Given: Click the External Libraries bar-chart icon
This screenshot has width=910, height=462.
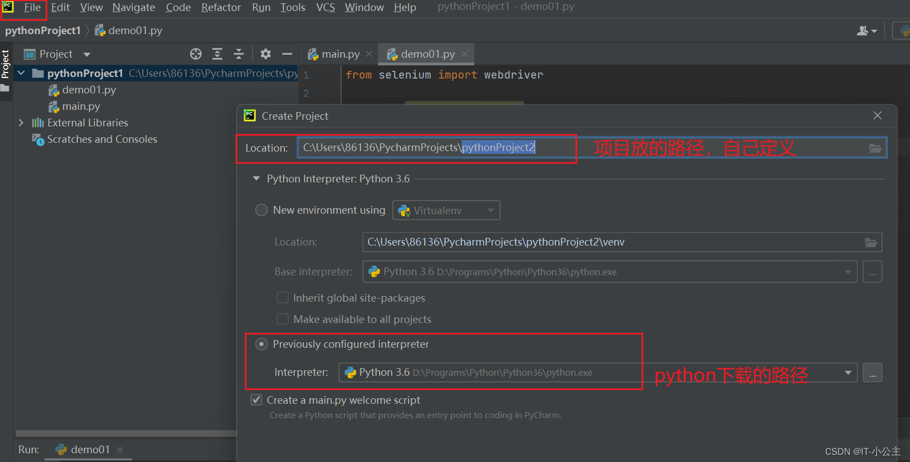Looking at the screenshot, I should pyautogui.click(x=37, y=123).
